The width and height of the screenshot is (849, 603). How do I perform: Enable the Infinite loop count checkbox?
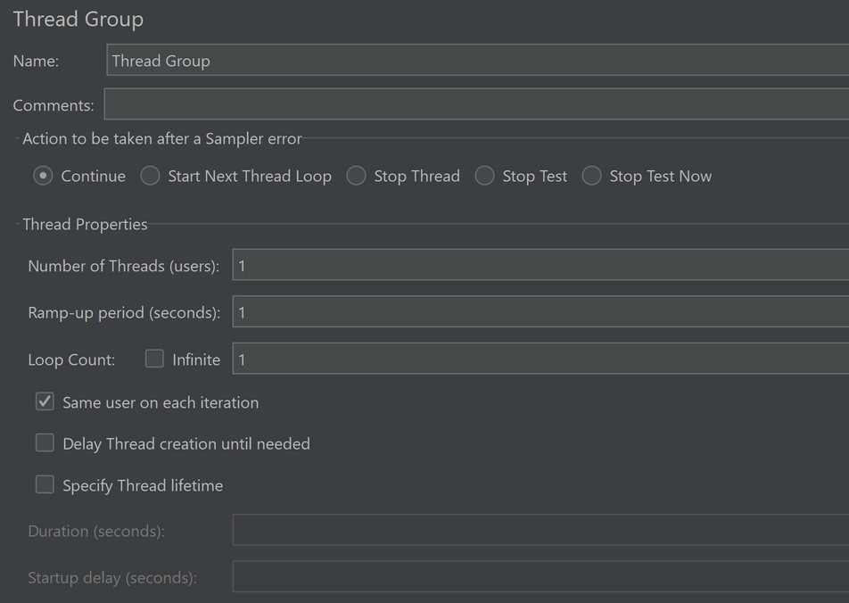click(155, 359)
